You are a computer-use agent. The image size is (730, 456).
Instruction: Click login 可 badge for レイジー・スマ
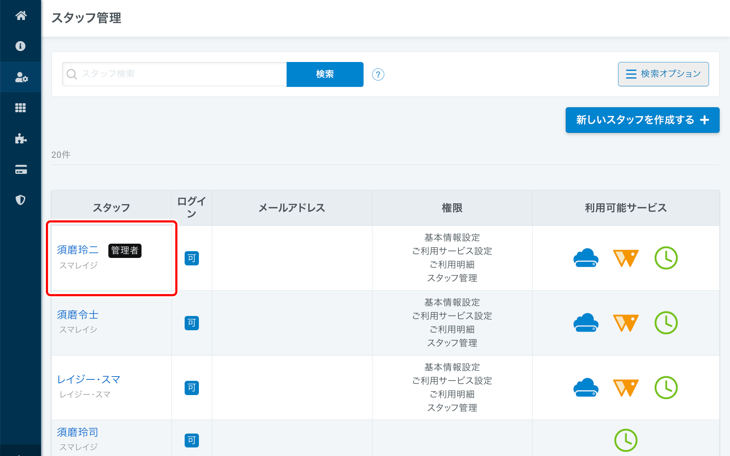tap(192, 388)
